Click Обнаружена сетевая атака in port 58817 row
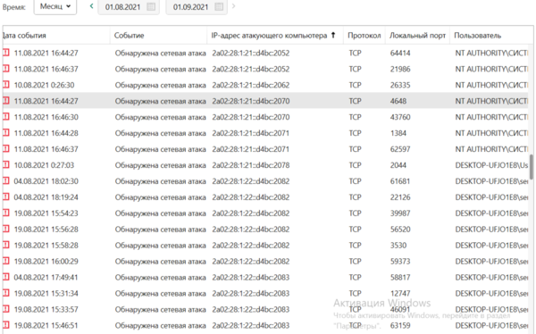 click(x=160, y=278)
